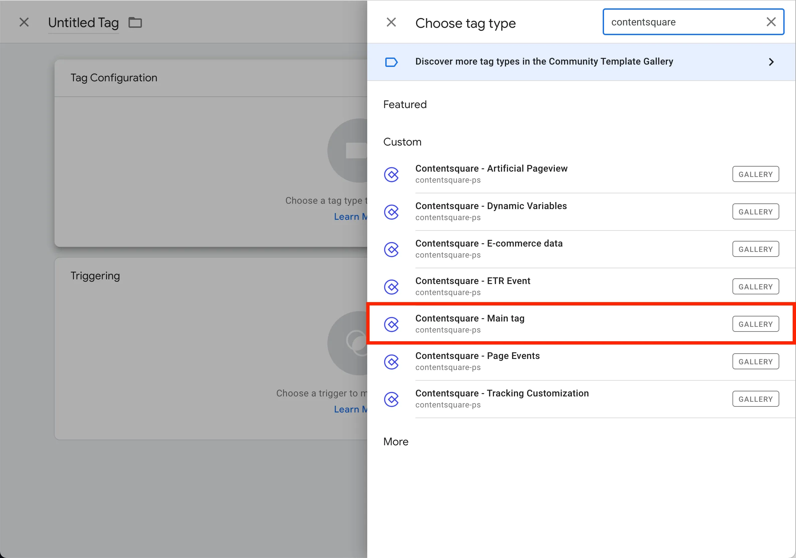Close the Untitled Tag editor
The width and height of the screenshot is (796, 558).
(24, 22)
